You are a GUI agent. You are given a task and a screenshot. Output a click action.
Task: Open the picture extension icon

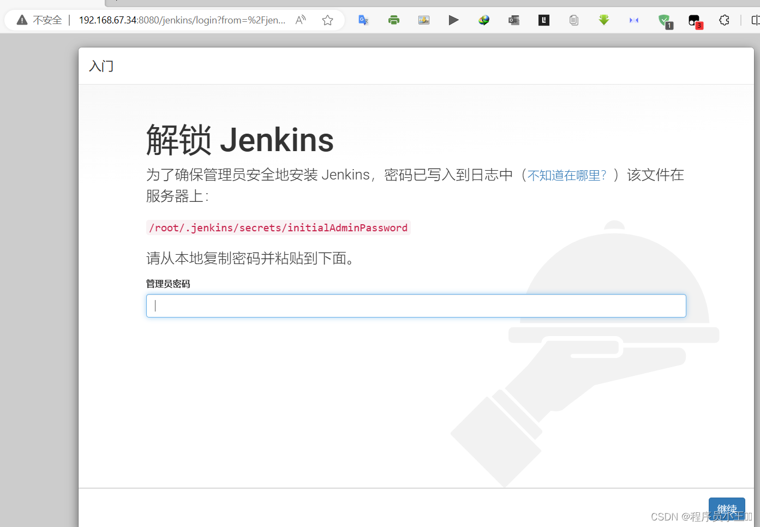[424, 20]
